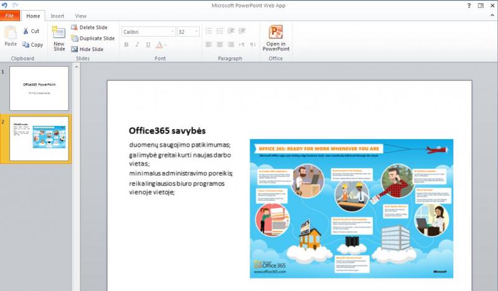498x291 pixels.
Task: Decrease the list indent level
Action: click(x=231, y=31)
